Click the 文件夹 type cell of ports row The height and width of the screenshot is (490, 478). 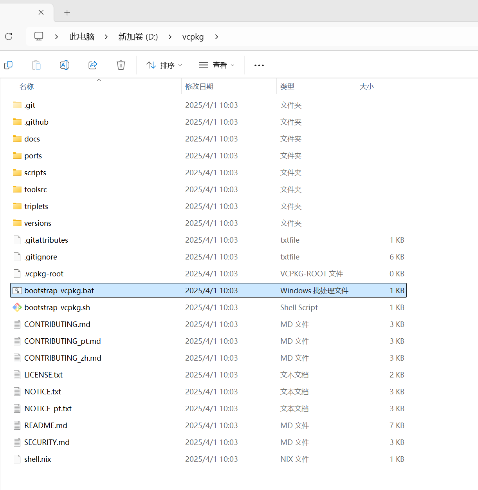(291, 156)
